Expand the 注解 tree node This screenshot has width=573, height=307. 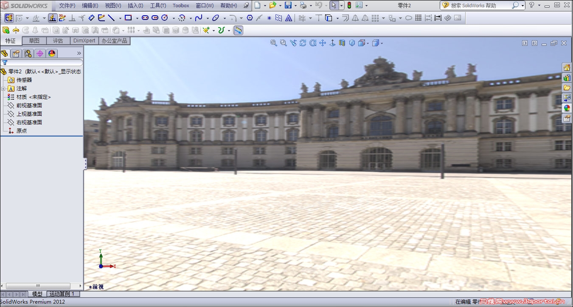[x=3, y=89]
